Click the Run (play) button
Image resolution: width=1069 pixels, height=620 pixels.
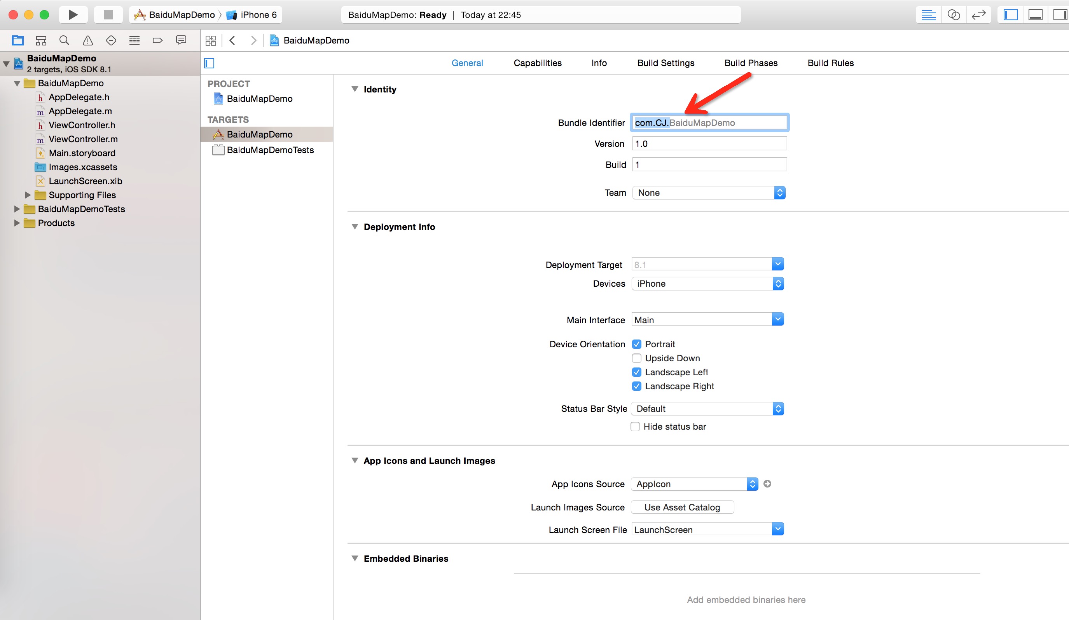coord(73,15)
